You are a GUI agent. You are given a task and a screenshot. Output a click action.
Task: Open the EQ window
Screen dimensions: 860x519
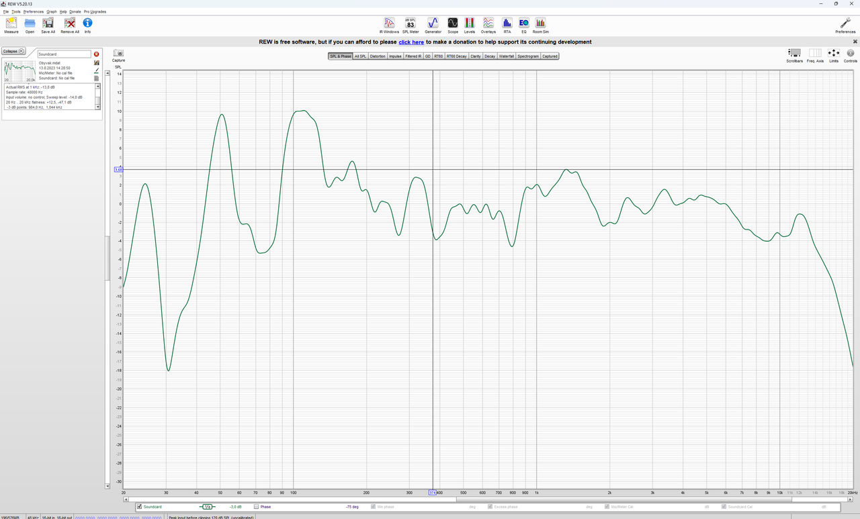click(x=524, y=26)
